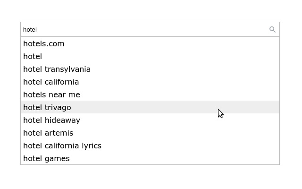Choose 'hotel california lyrics' suggestion
The width and height of the screenshot is (302, 189).
tap(62, 146)
